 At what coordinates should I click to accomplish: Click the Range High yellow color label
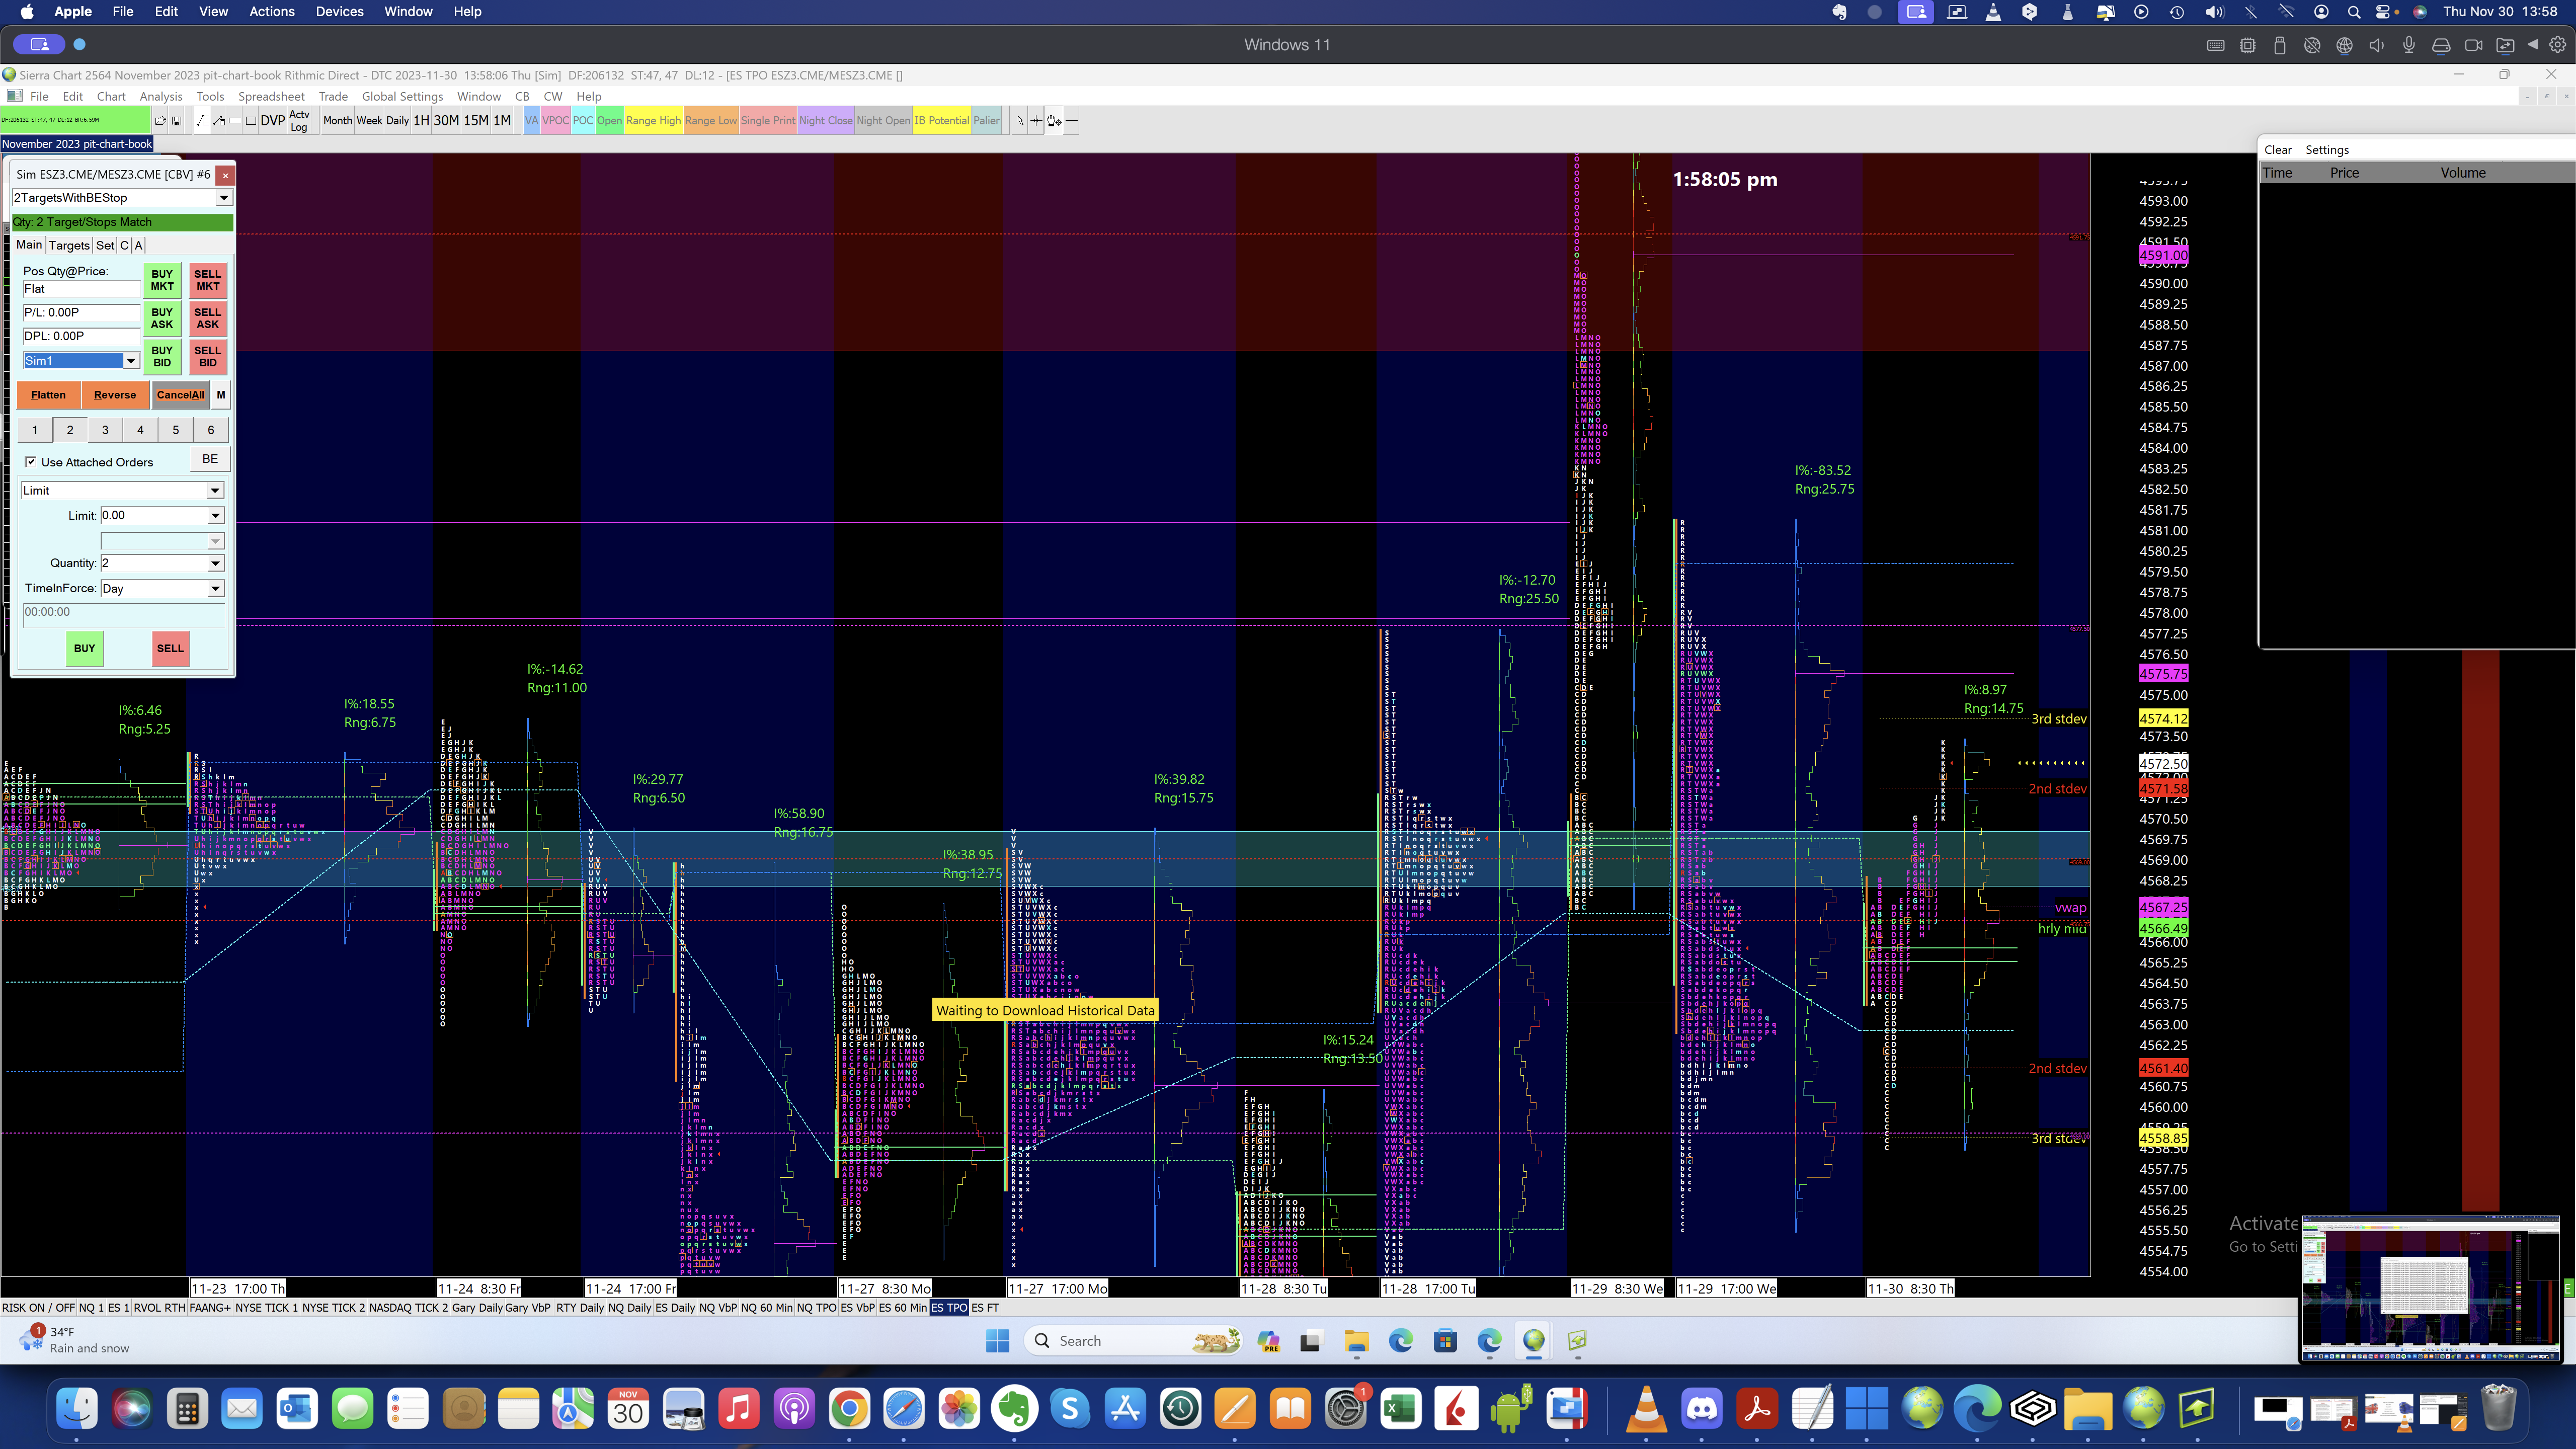[x=653, y=121]
